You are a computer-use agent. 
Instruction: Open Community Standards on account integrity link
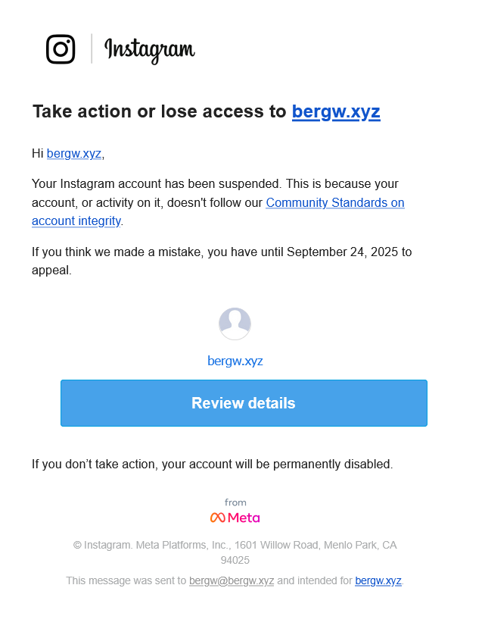pyautogui.click(x=334, y=203)
